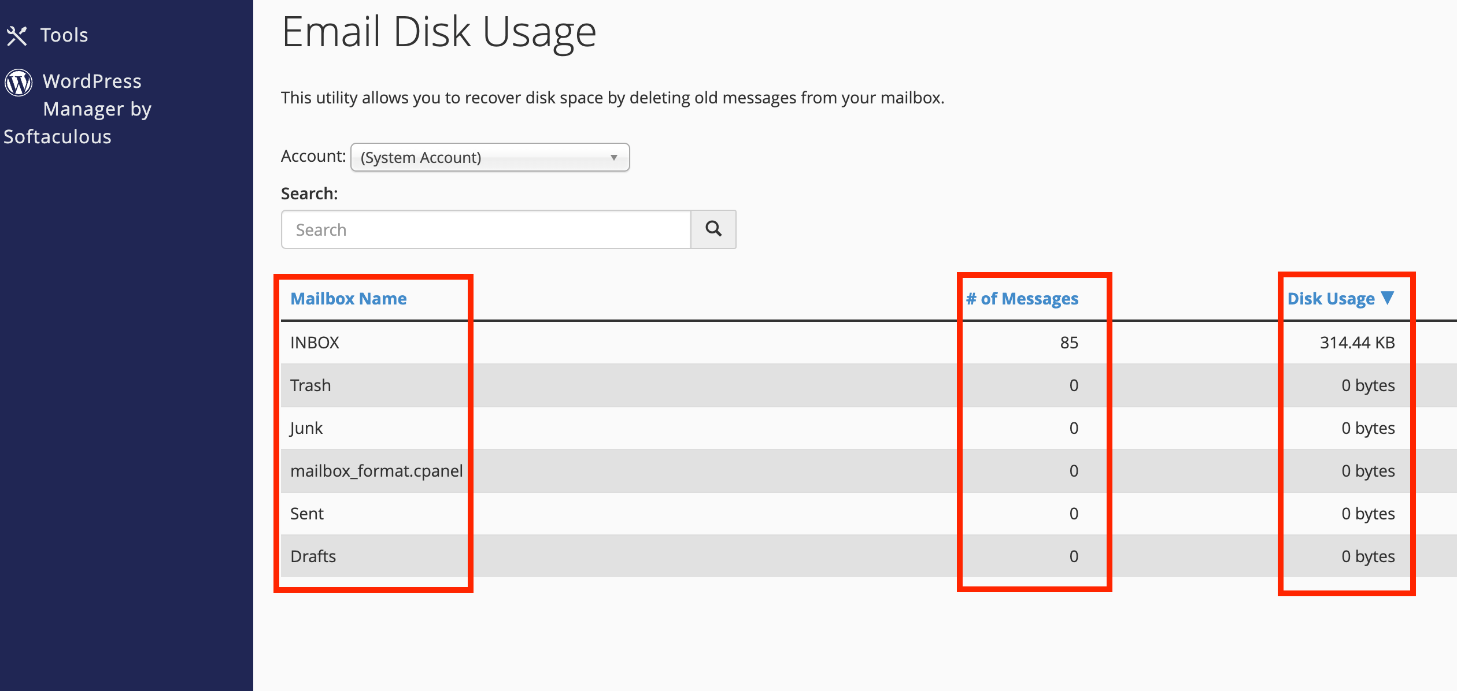1457x691 pixels.
Task: Click 0 bytes in mailbox_format.cpanel row
Action: coord(1368,471)
